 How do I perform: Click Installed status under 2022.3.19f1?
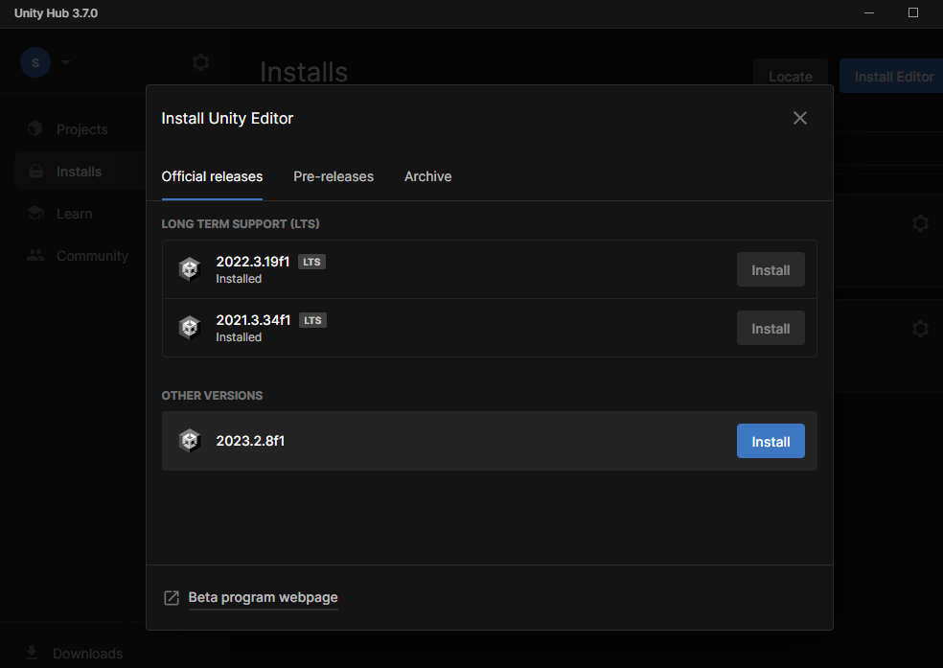tap(239, 279)
